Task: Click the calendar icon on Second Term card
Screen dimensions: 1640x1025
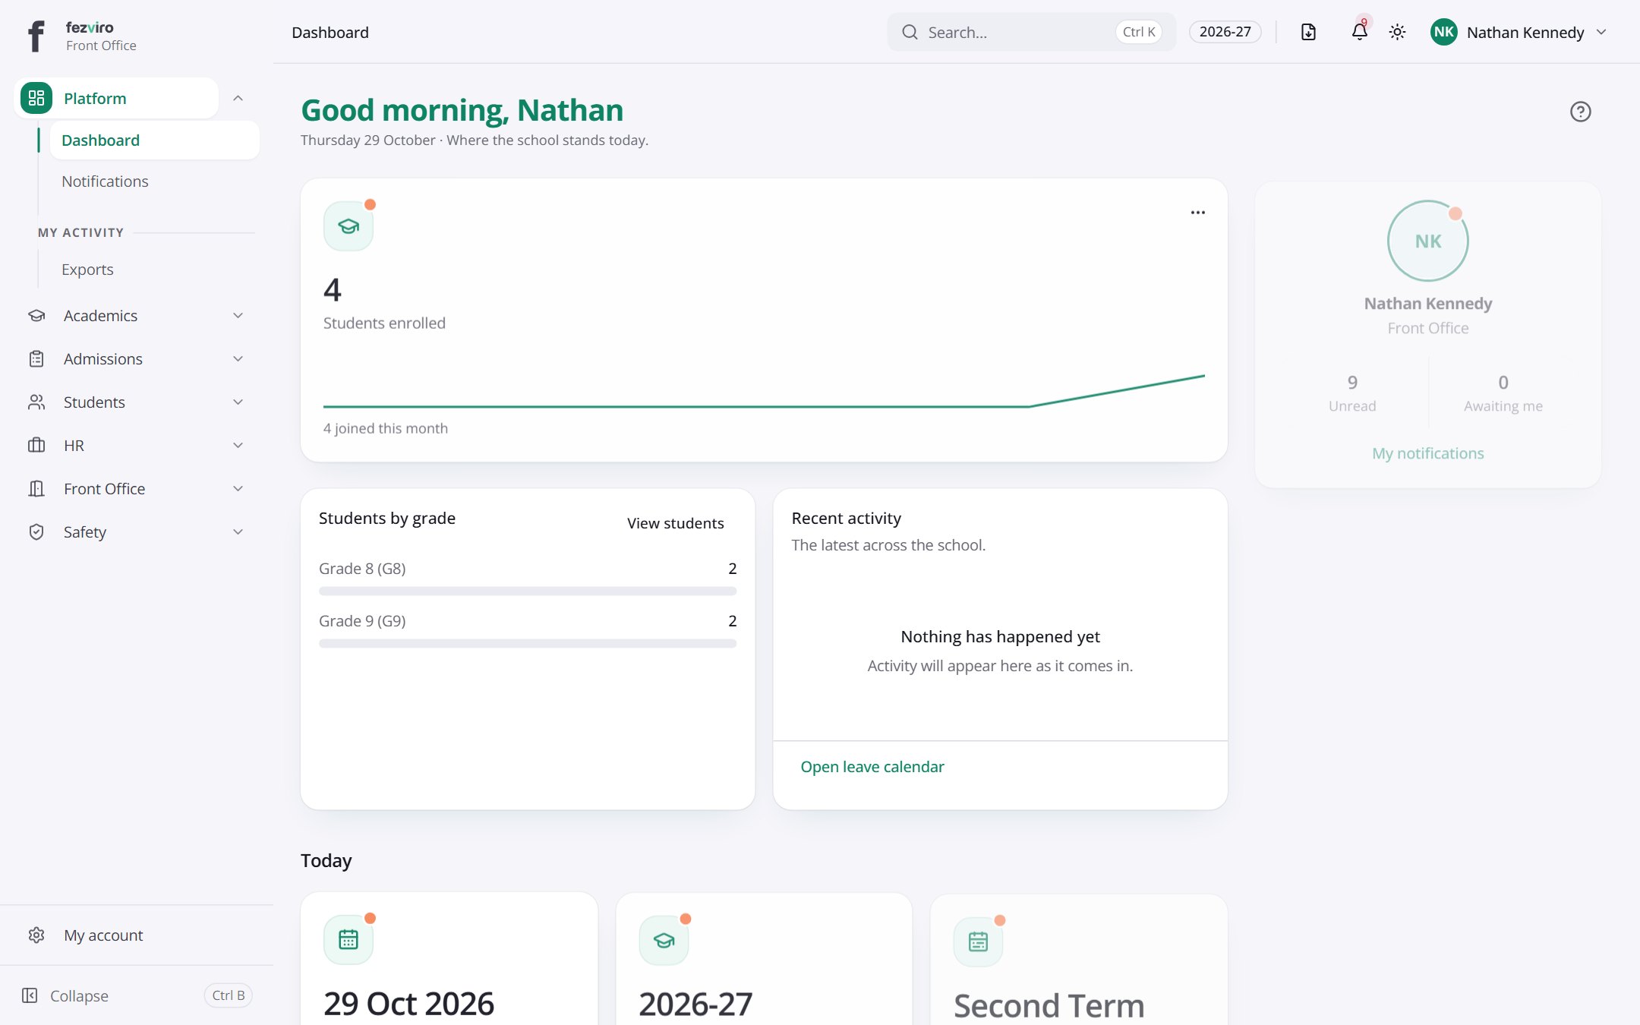Action: pos(978,942)
